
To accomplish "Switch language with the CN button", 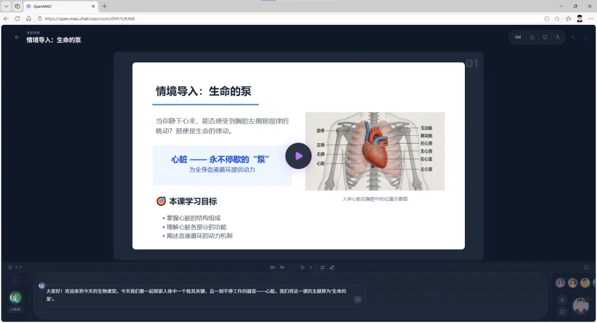I will point(518,38).
